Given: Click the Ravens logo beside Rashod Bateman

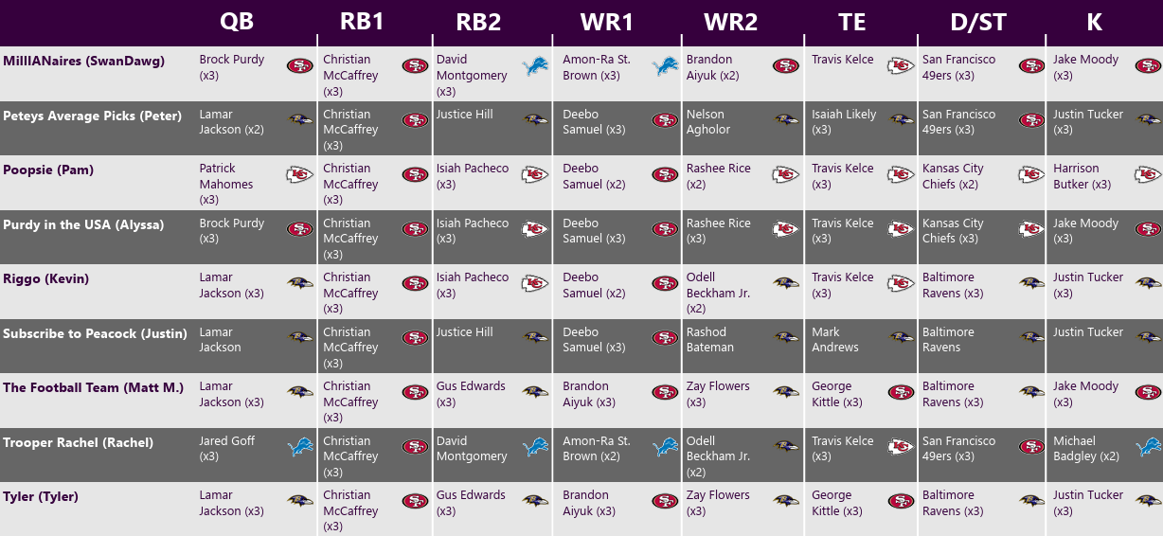Looking at the screenshot, I should tap(786, 338).
